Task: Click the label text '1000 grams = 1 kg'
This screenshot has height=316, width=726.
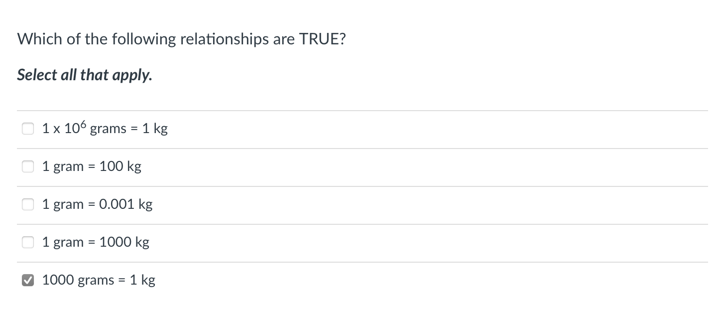Action: pyautogui.click(x=98, y=280)
